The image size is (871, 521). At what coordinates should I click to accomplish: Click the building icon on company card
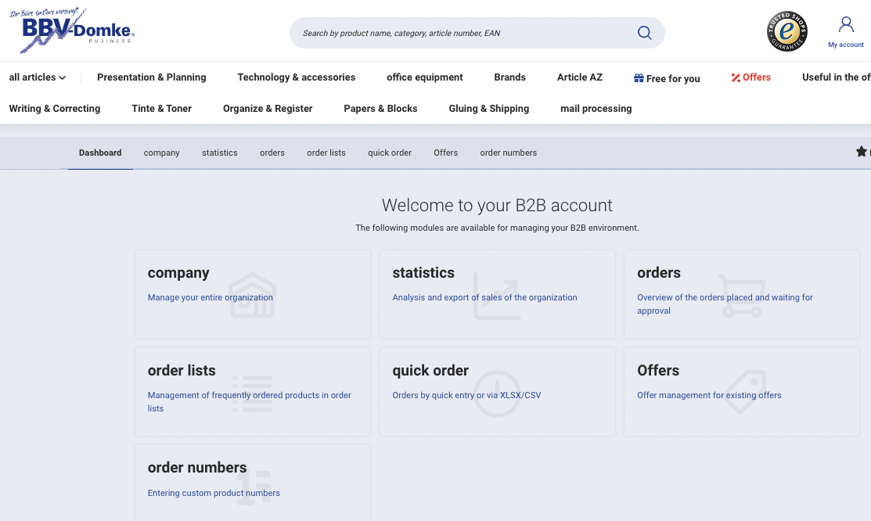pyautogui.click(x=252, y=296)
